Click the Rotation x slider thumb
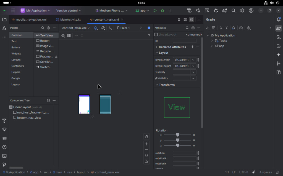 (177, 135)
